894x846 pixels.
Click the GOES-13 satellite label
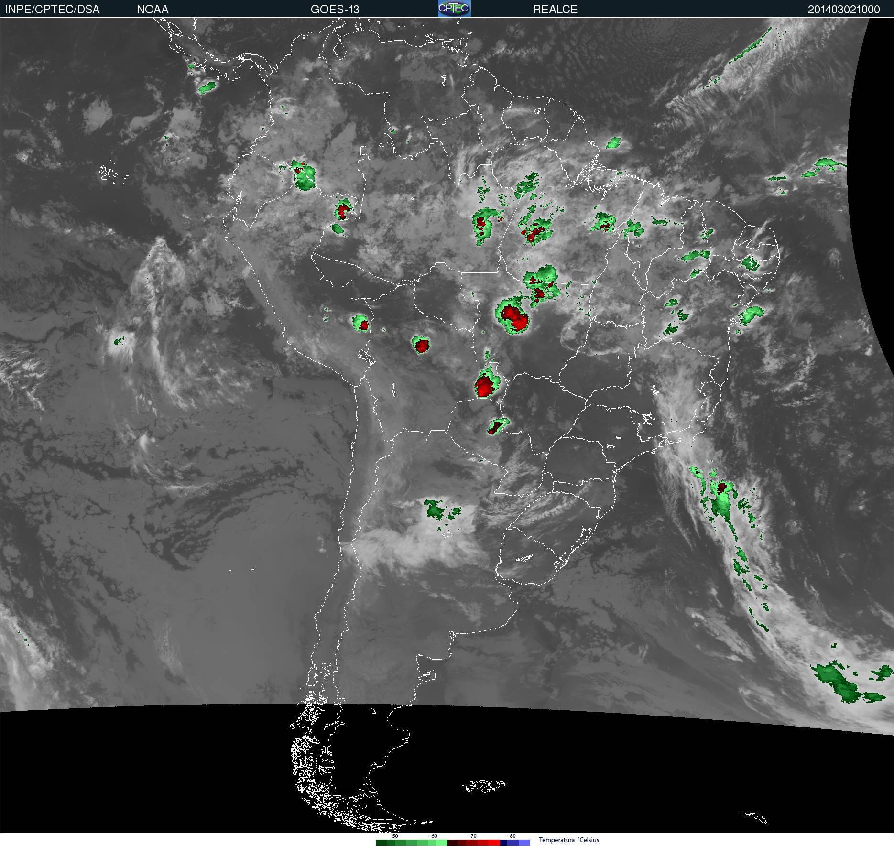[335, 9]
